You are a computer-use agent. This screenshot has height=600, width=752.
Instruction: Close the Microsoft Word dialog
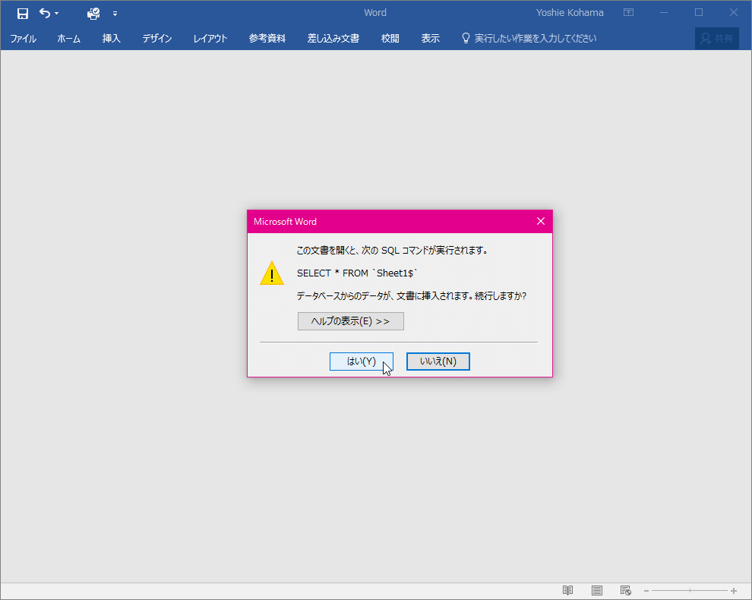pyautogui.click(x=541, y=221)
